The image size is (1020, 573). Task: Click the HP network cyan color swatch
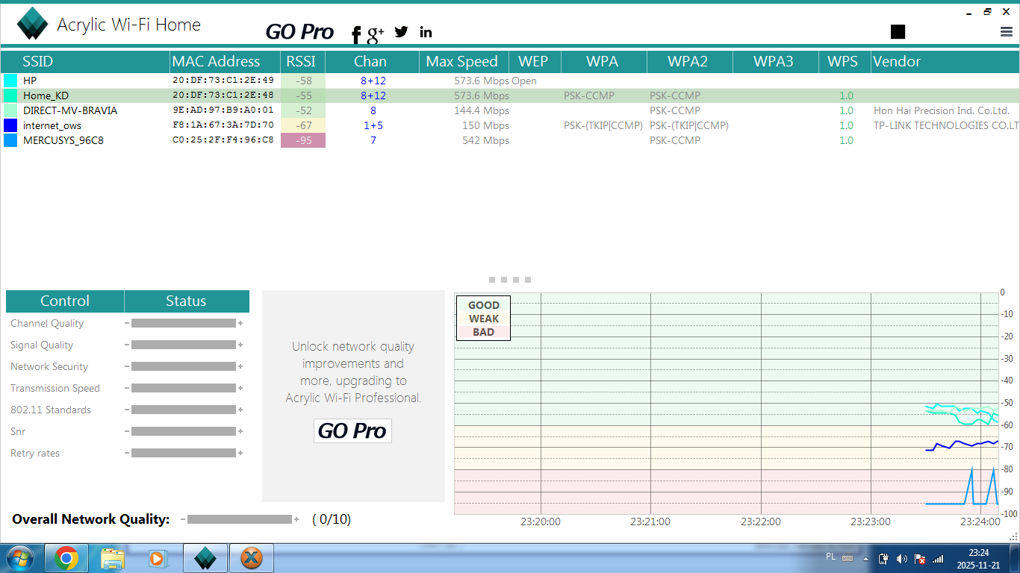coord(10,81)
